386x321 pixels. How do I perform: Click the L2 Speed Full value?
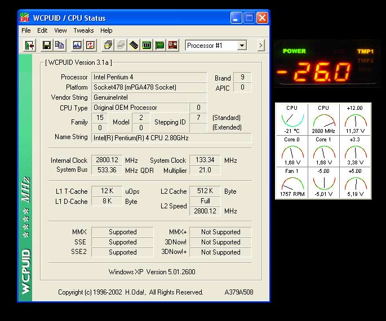coord(205,201)
